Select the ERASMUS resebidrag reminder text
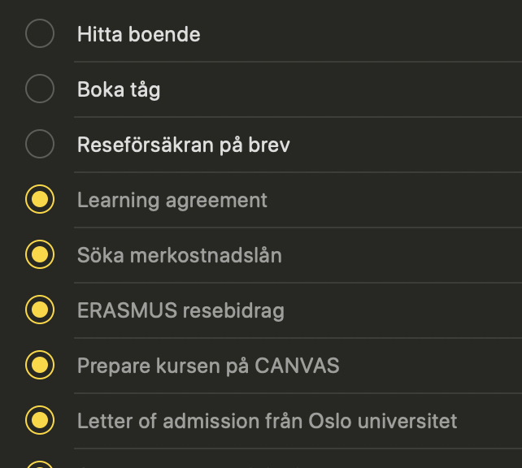The width and height of the screenshot is (522, 468). point(181,310)
